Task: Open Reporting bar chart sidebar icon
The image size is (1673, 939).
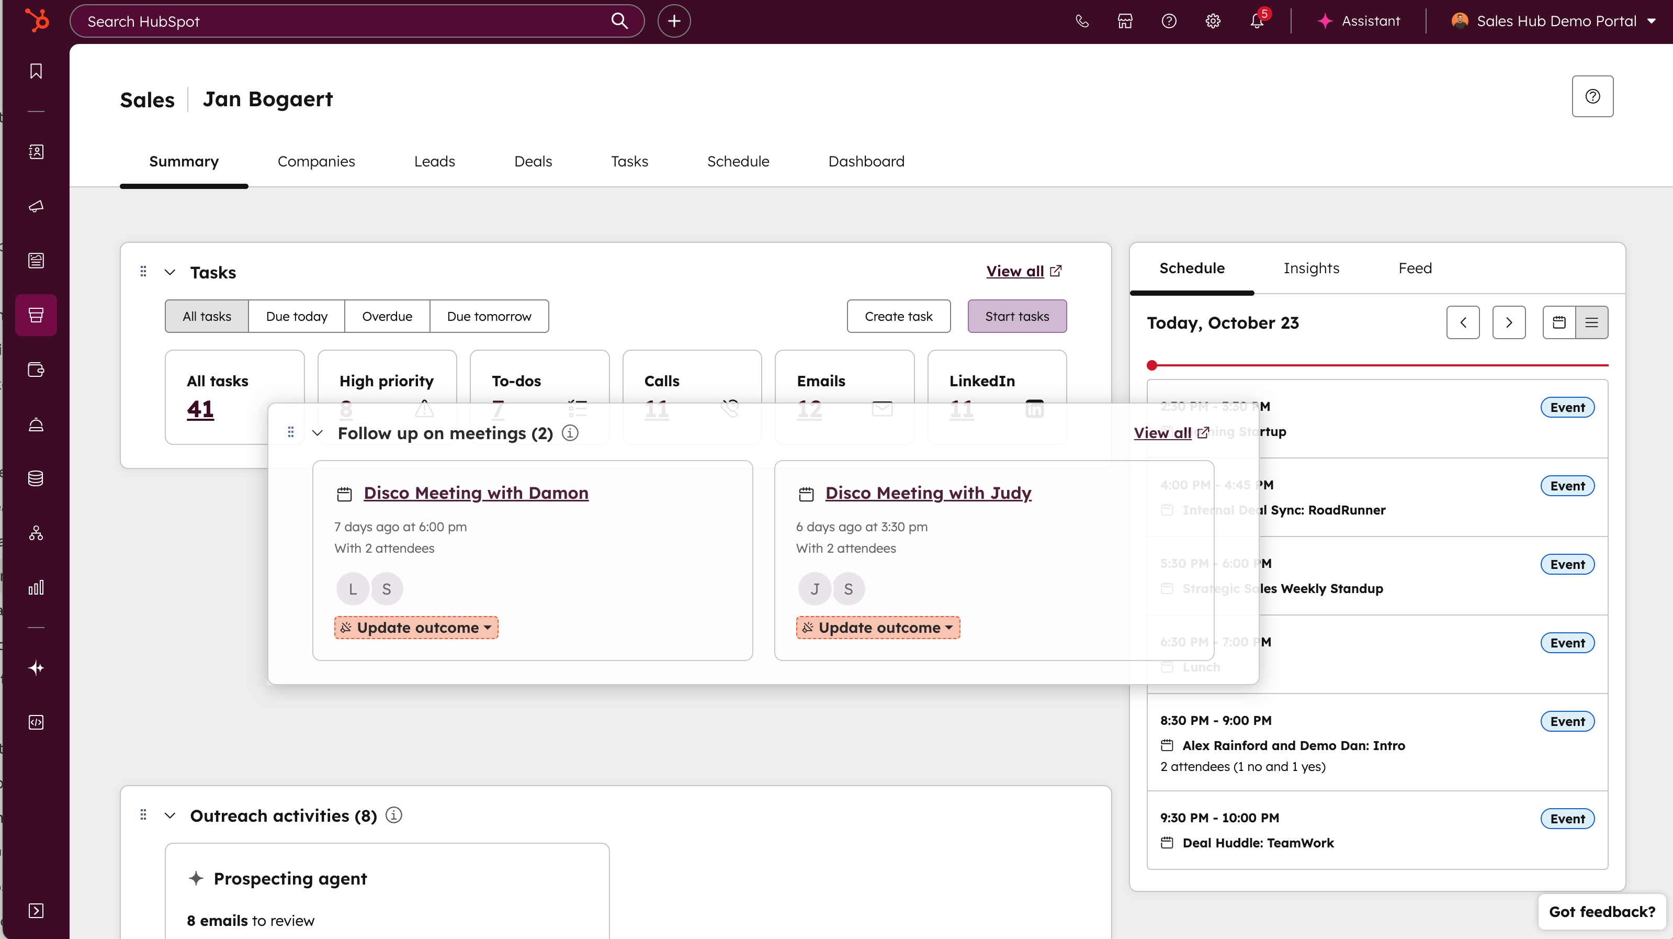Action: (x=37, y=587)
